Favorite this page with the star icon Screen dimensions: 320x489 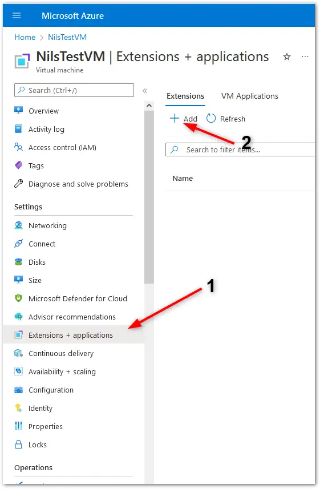pyautogui.click(x=286, y=56)
